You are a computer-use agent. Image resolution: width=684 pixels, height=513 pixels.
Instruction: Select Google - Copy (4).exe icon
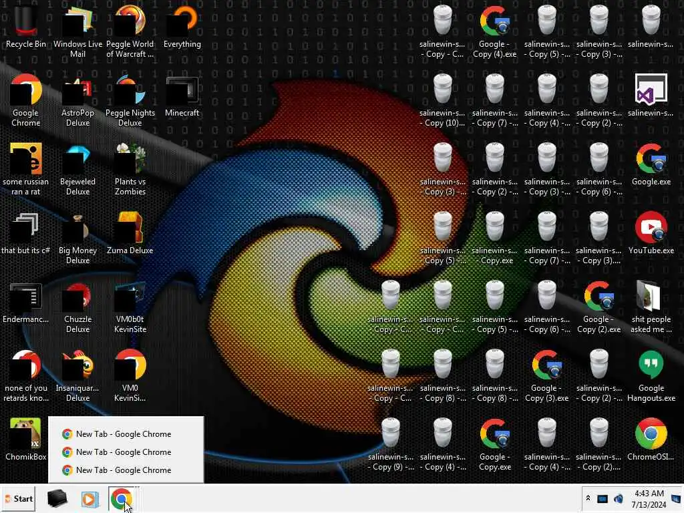[x=495, y=31]
